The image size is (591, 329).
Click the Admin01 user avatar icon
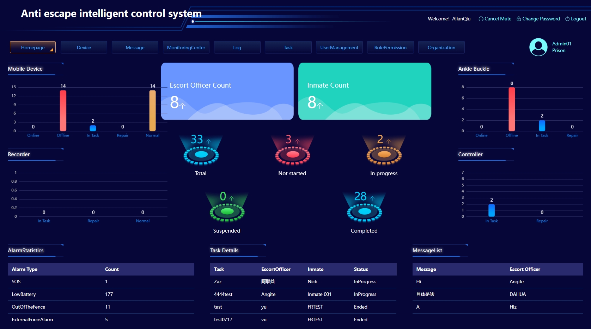pyautogui.click(x=538, y=47)
